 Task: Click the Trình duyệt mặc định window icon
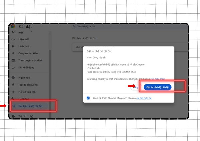[13, 60]
